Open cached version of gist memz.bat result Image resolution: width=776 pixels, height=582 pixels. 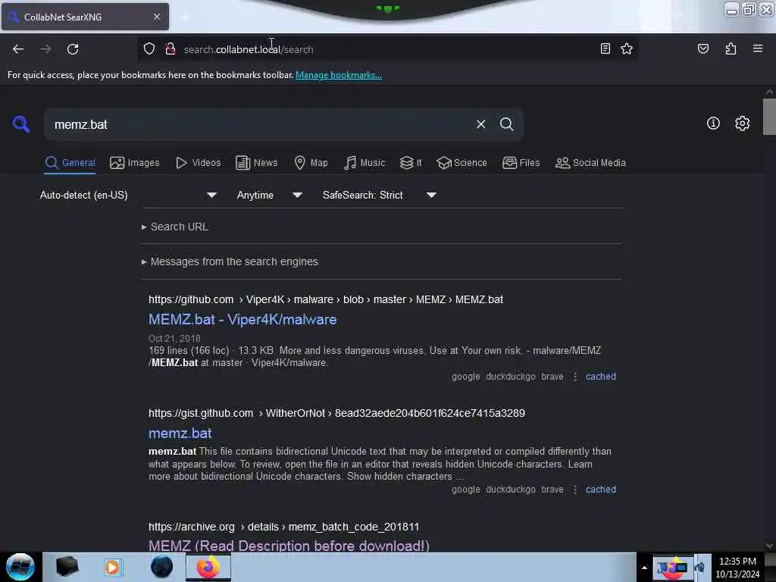tap(601, 490)
